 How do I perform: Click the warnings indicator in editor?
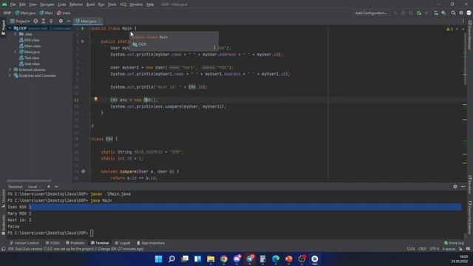(449, 29)
